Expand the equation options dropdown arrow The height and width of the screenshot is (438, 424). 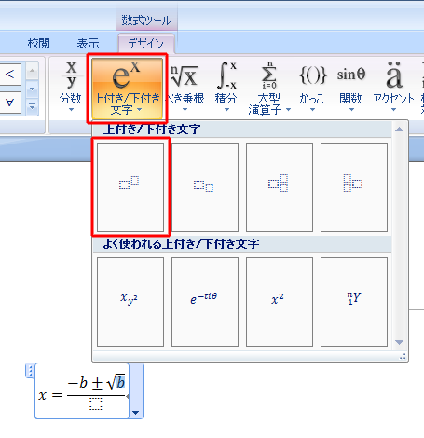click(136, 413)
